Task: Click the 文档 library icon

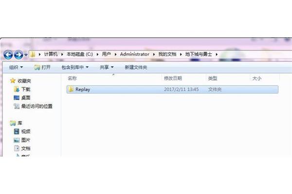Action: 17,148
